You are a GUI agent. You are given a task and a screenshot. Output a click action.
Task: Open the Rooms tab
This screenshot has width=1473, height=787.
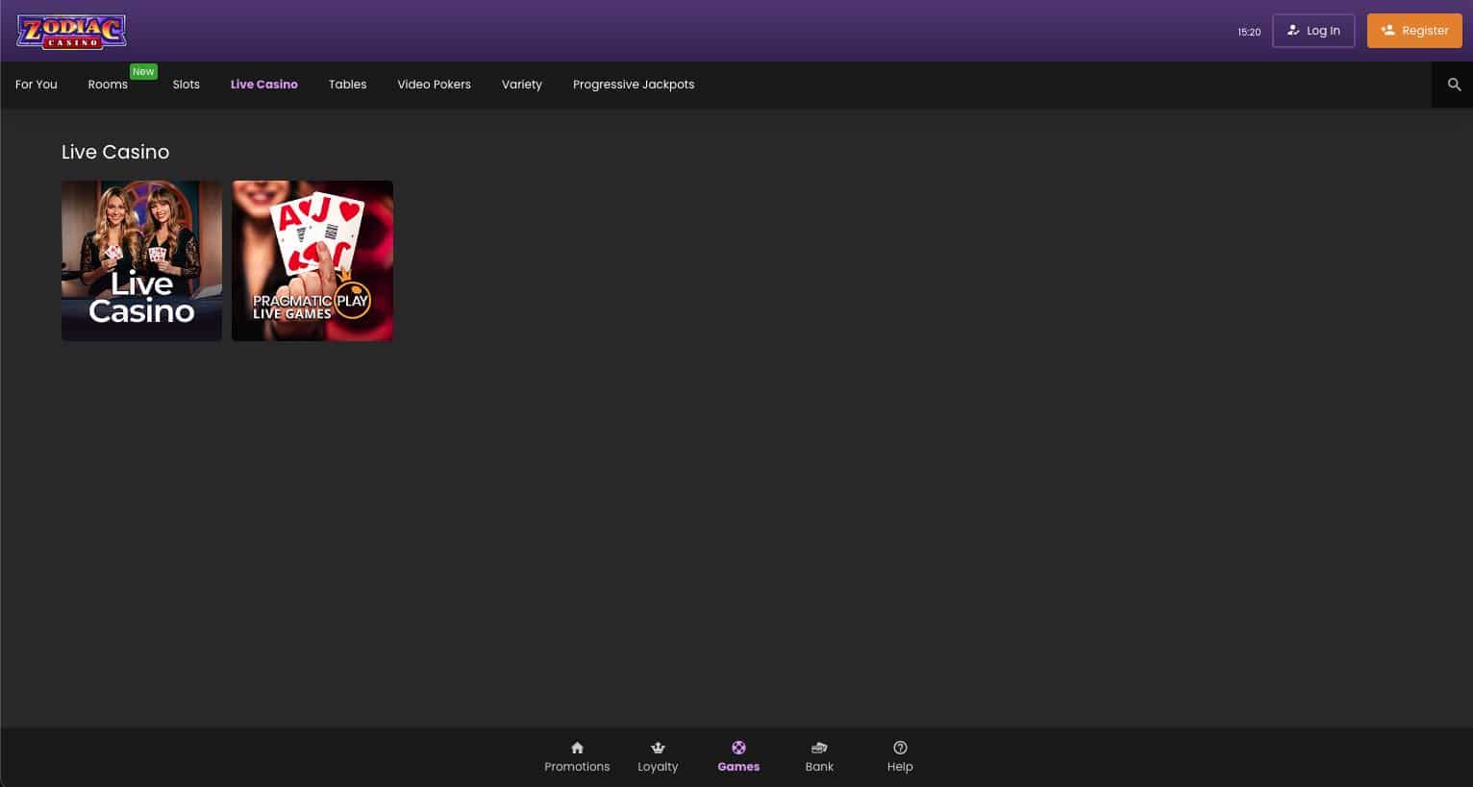(108, 85)
